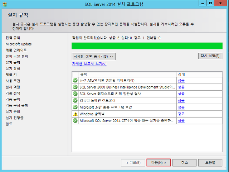
Task: Select the 설치 진행률 step
Action: (x=14, y=118)
